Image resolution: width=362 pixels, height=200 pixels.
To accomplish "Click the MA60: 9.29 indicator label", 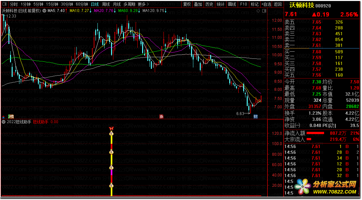I will 128,11.
